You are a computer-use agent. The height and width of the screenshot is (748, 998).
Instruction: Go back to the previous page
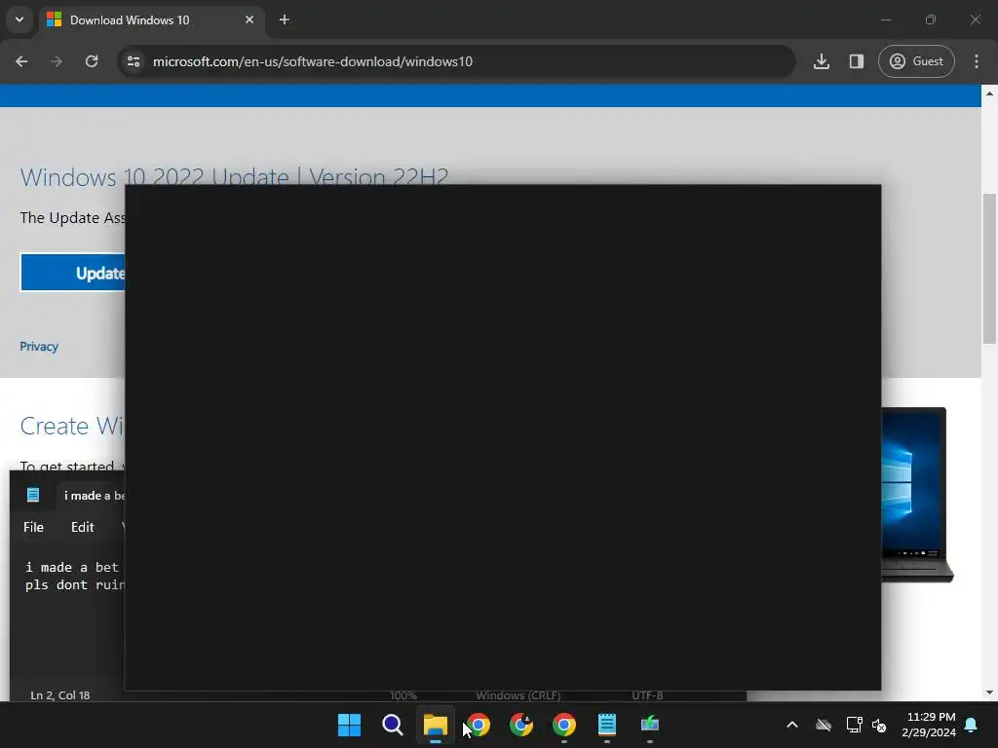click(21, 61)
